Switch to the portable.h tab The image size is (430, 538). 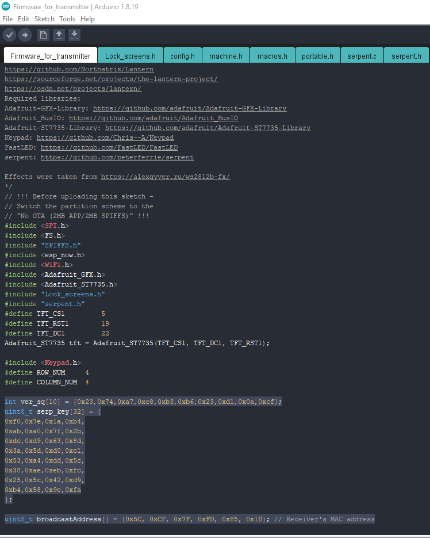point(317,56)
